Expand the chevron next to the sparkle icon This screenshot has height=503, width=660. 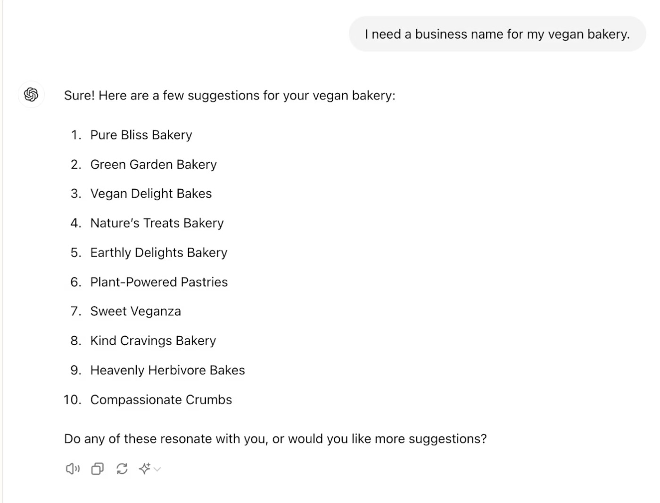pos(157,469)
